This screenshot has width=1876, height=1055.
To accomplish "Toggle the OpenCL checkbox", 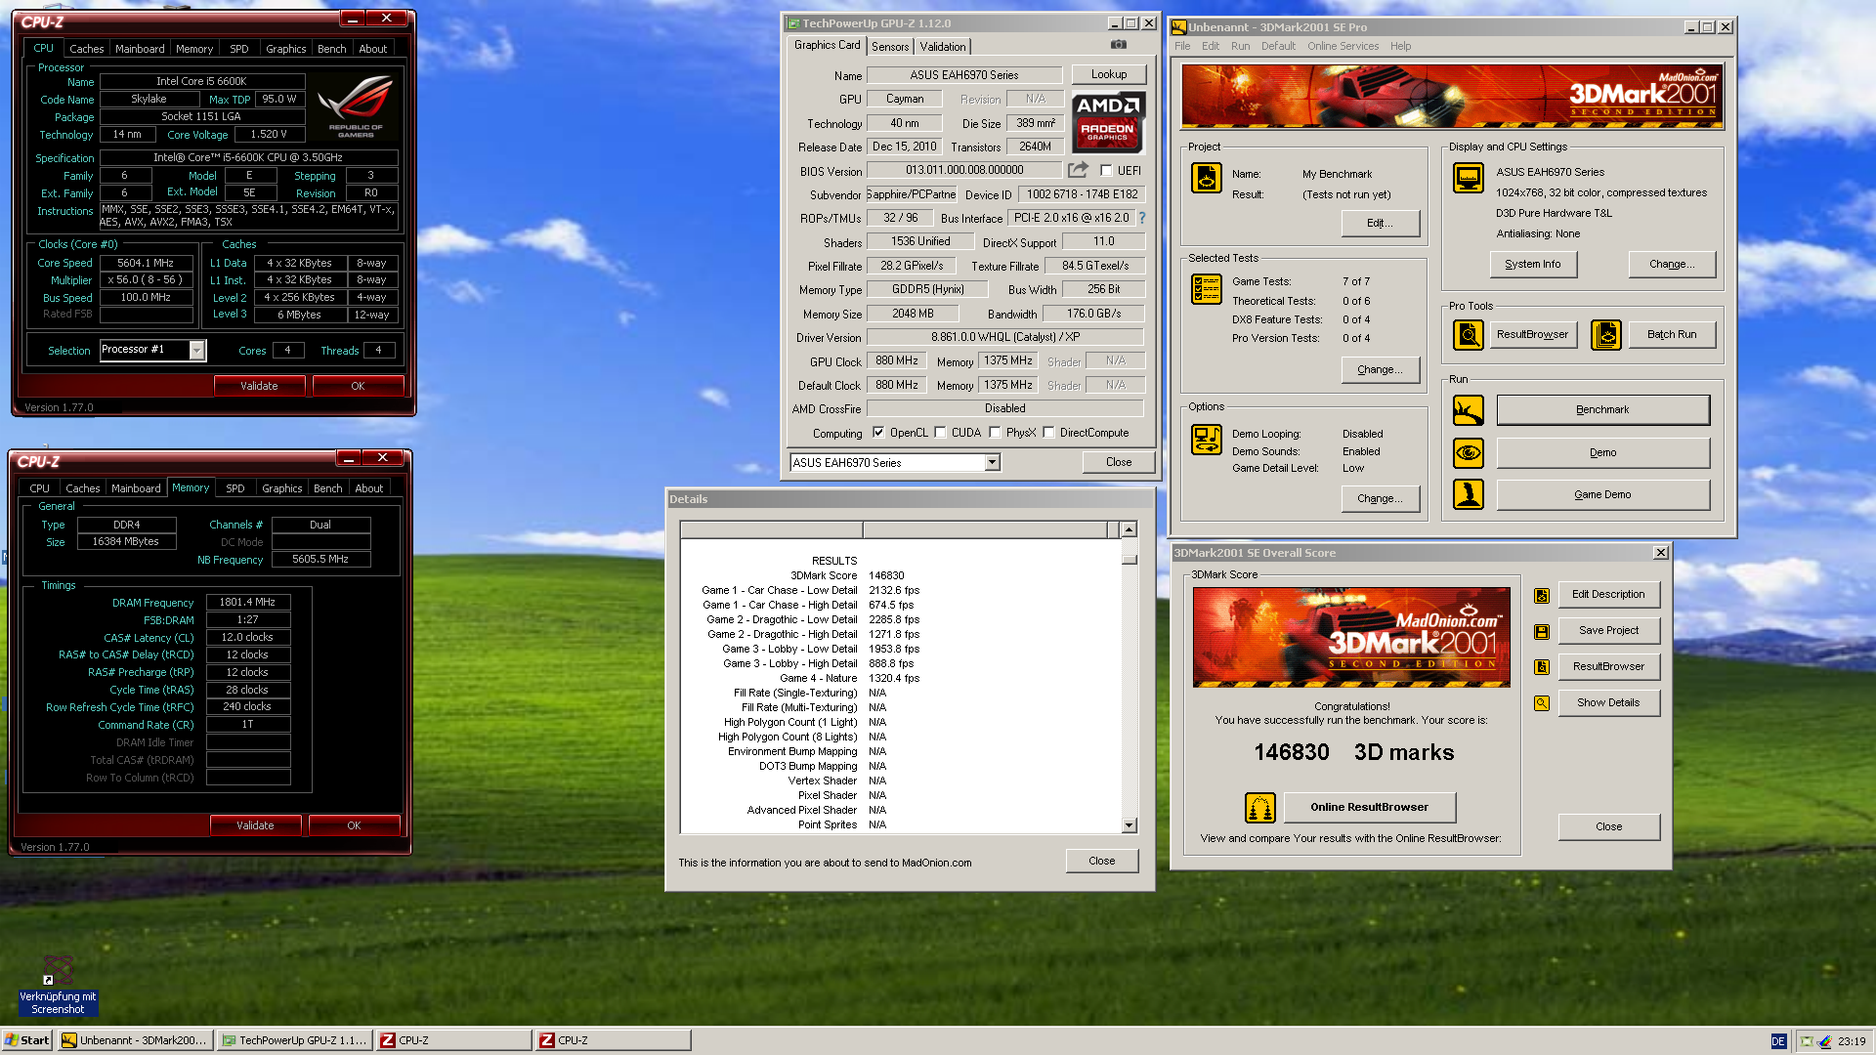I will coord(878,433).
